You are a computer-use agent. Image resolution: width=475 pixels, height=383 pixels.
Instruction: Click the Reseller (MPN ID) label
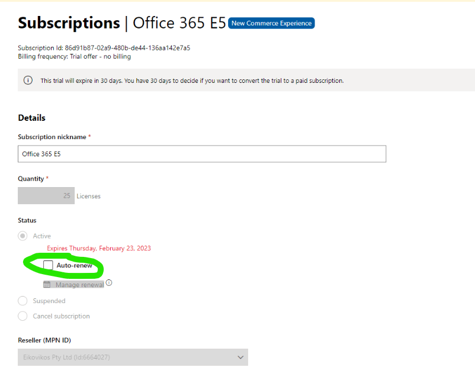(44, 340)
